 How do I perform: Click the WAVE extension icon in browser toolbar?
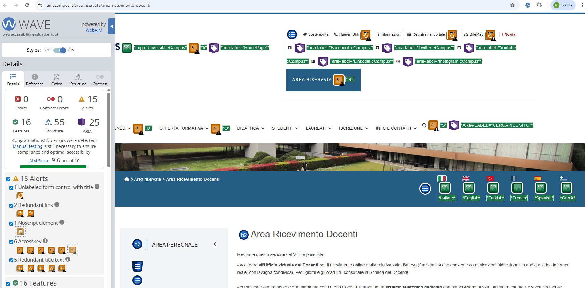(528, 5)
